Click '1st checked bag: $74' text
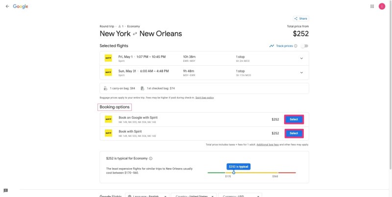 tap(161, 88)
